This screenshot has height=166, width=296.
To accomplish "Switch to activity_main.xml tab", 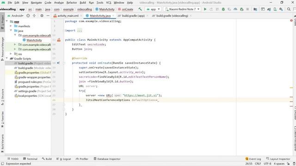I will (68, 16).
